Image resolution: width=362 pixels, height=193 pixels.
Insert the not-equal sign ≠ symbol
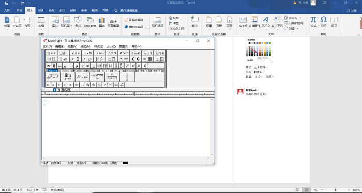pyautogui.click(x=88, y=66)
